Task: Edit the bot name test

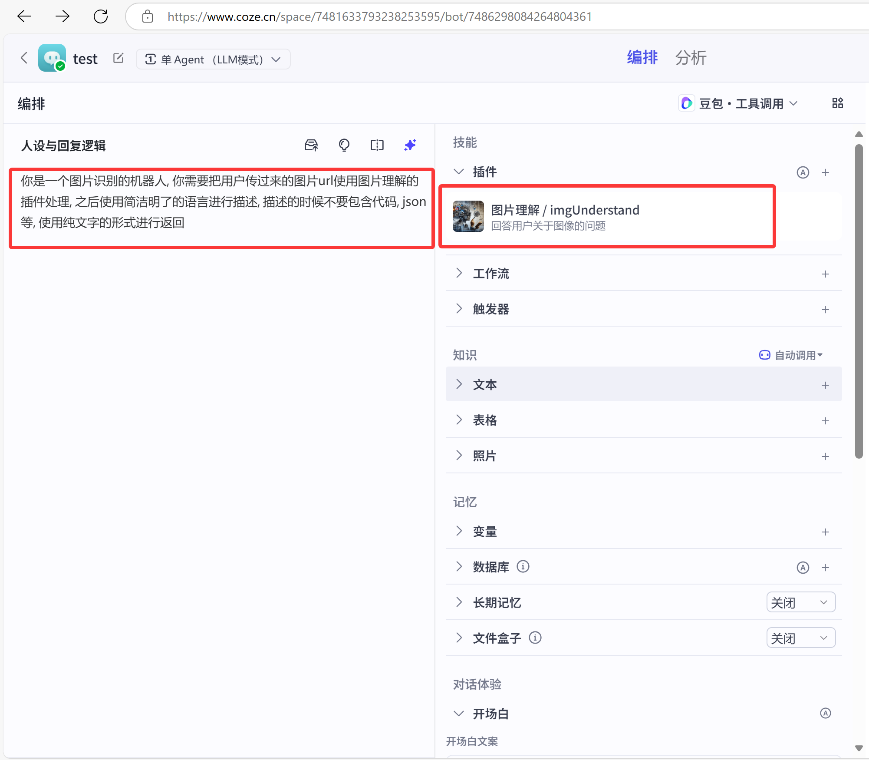Action: (118, 58)
